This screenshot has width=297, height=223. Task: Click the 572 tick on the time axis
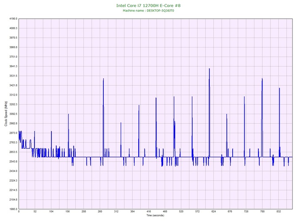[x=197, y=211]
